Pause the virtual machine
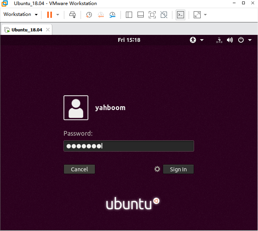 (50, 15)
